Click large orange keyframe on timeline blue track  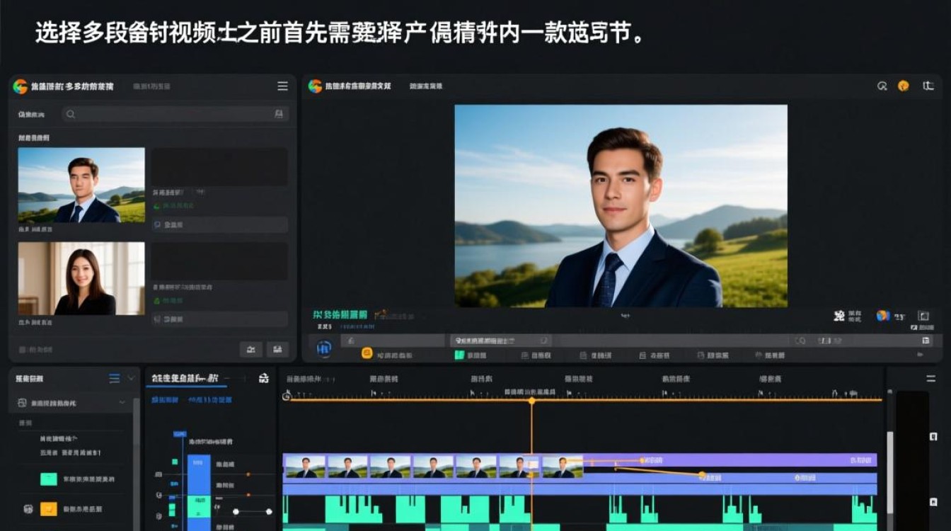(x=702, y=475)
